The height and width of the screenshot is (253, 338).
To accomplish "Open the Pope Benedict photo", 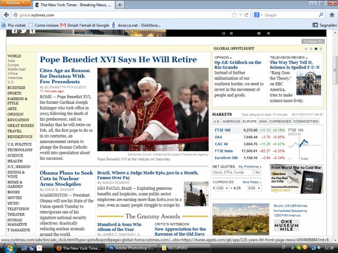I will point(153,110).
